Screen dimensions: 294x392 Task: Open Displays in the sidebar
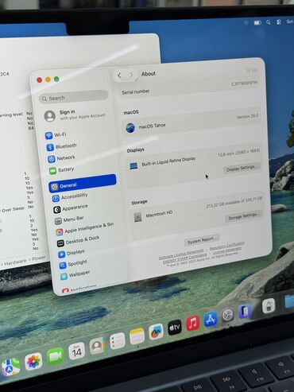point(72,253)
